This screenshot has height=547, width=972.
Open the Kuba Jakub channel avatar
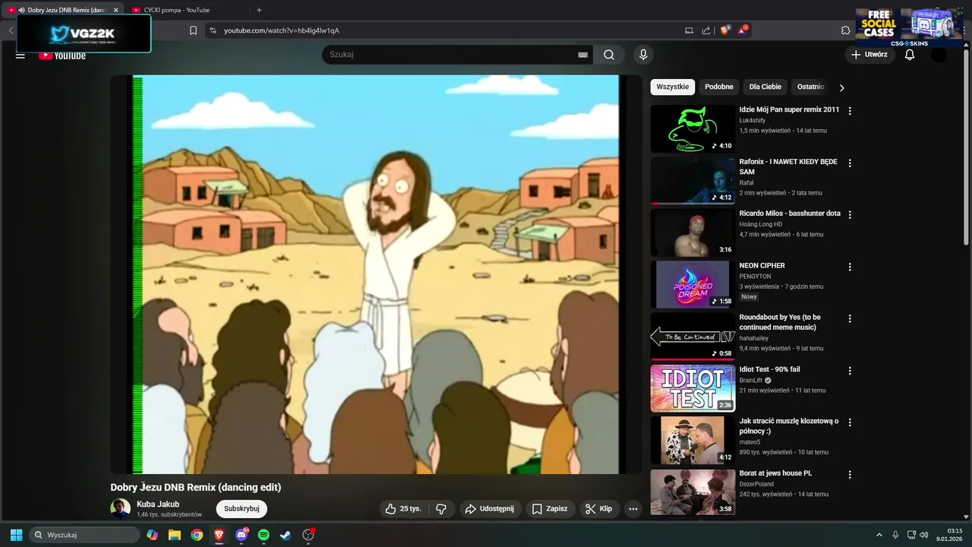pos(120,508)
